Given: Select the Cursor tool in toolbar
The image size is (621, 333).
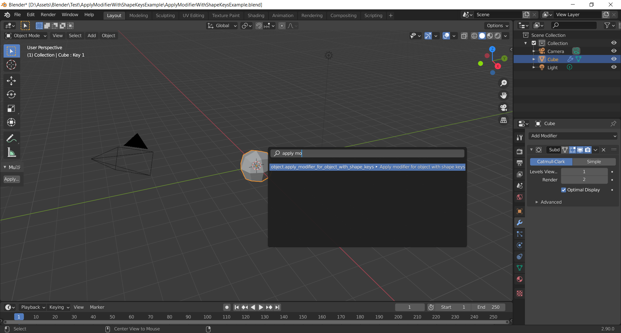Looking at the screenshot, I should click(11, 65).
